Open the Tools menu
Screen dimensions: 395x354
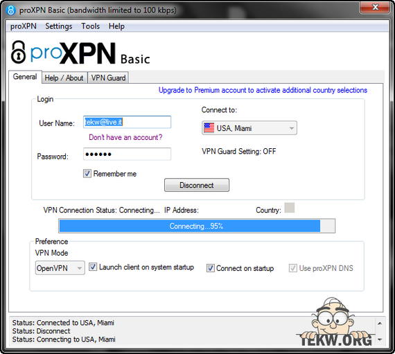pos(90,26)
